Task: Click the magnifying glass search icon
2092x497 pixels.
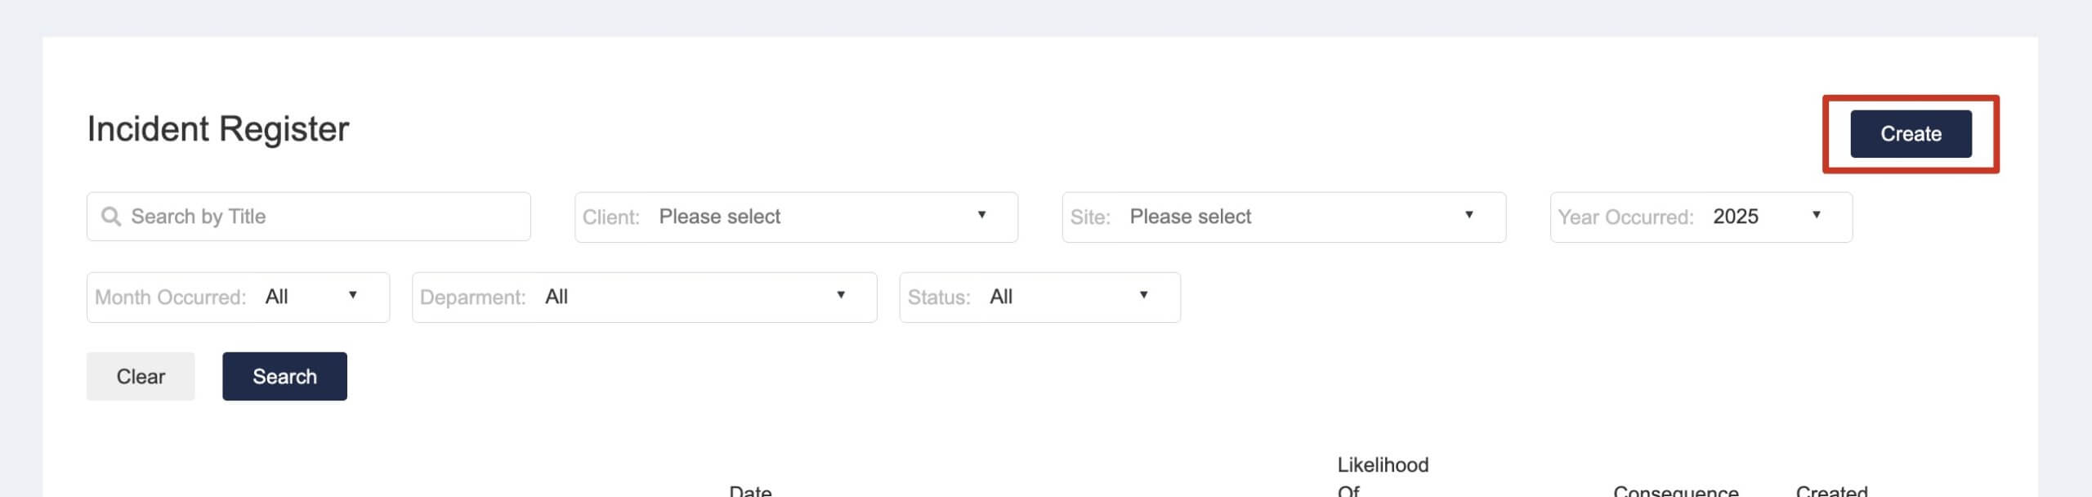Action: [x=110, y=217]
